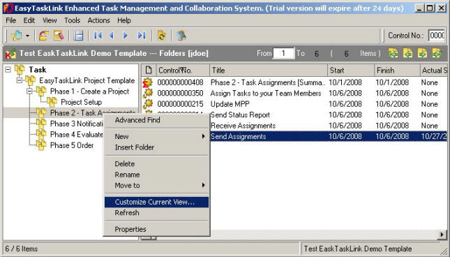
Task: Click the horizontal scrollbar right arrow
Action: [x=442, y=235]
